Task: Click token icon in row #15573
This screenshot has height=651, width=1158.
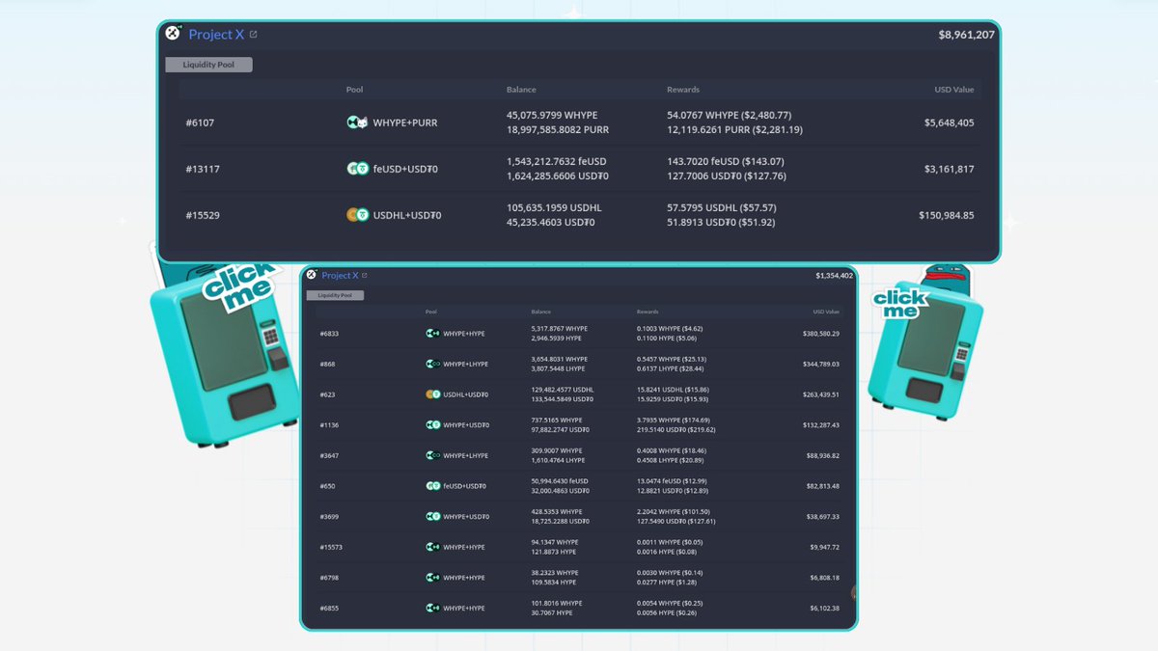Action: click(x=433, y=547)
